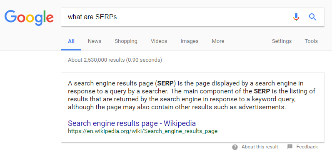
Task: Click the results count statistics text
Action: click(x=115, y=60)
